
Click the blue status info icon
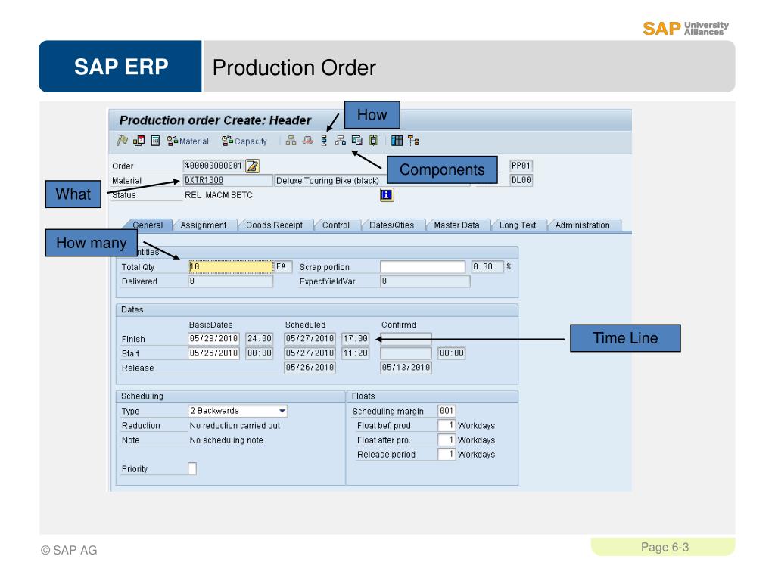tap(387, 194)
